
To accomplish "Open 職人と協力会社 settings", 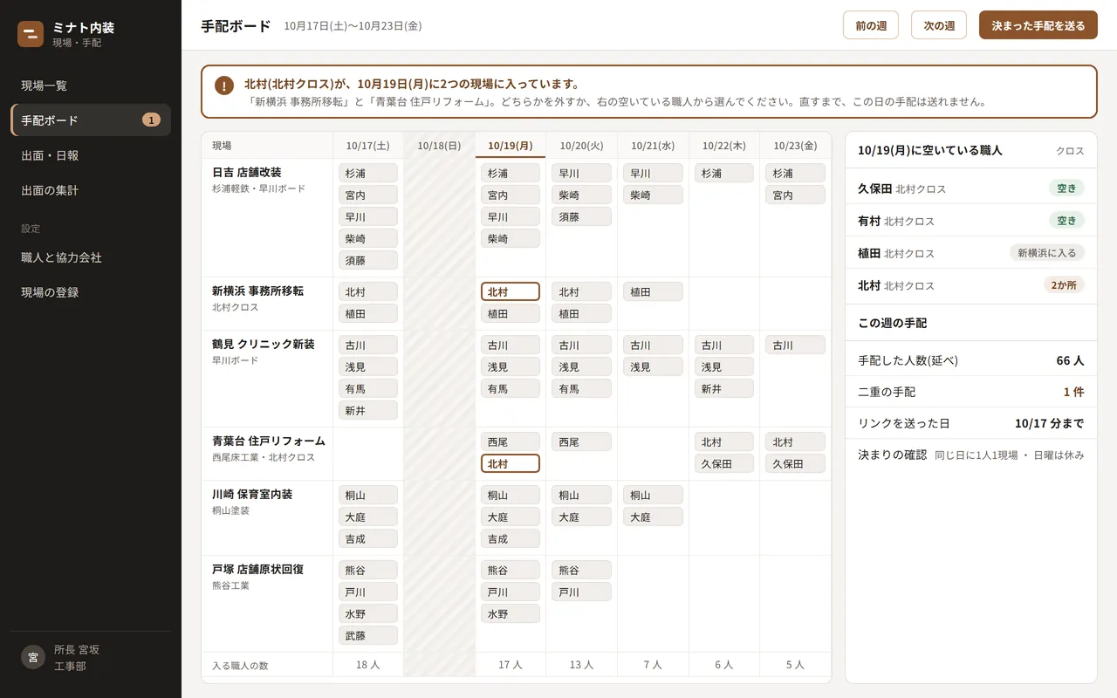I will pyautogui.click(x=91, y=257).
